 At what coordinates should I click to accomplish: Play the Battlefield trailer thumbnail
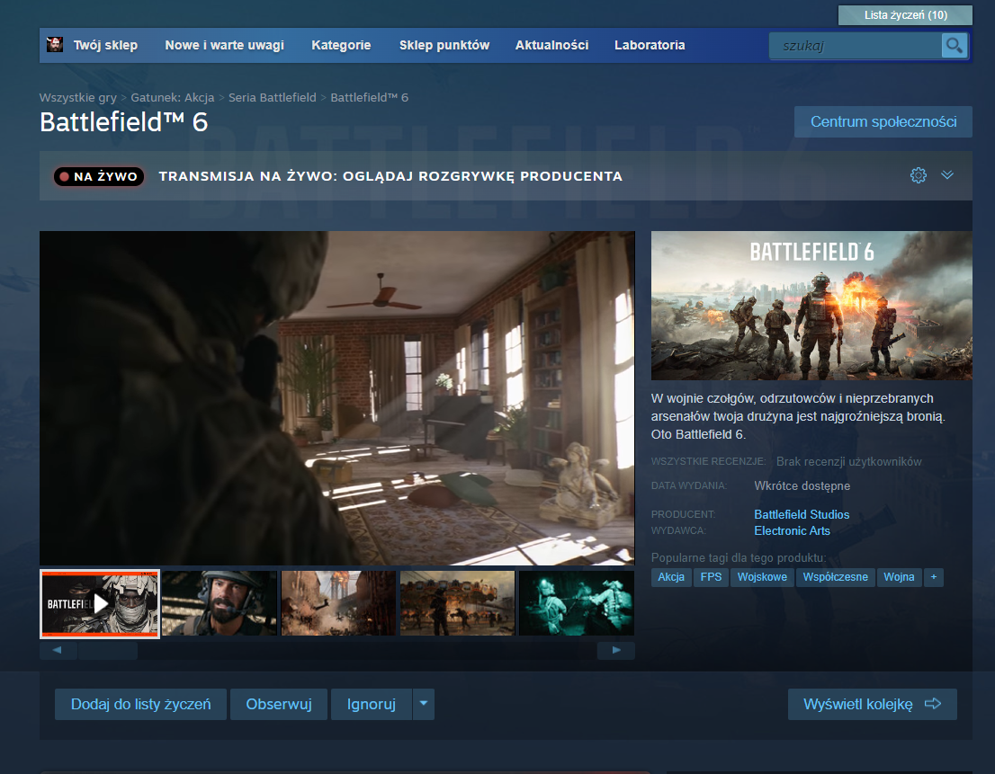[x=100, y=603]
